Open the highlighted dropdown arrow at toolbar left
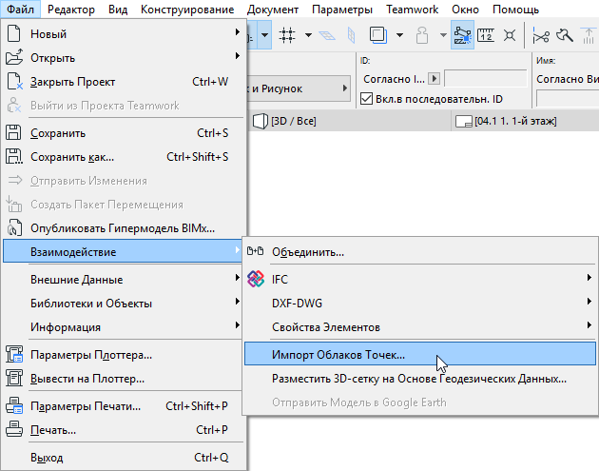 (264, 35)
